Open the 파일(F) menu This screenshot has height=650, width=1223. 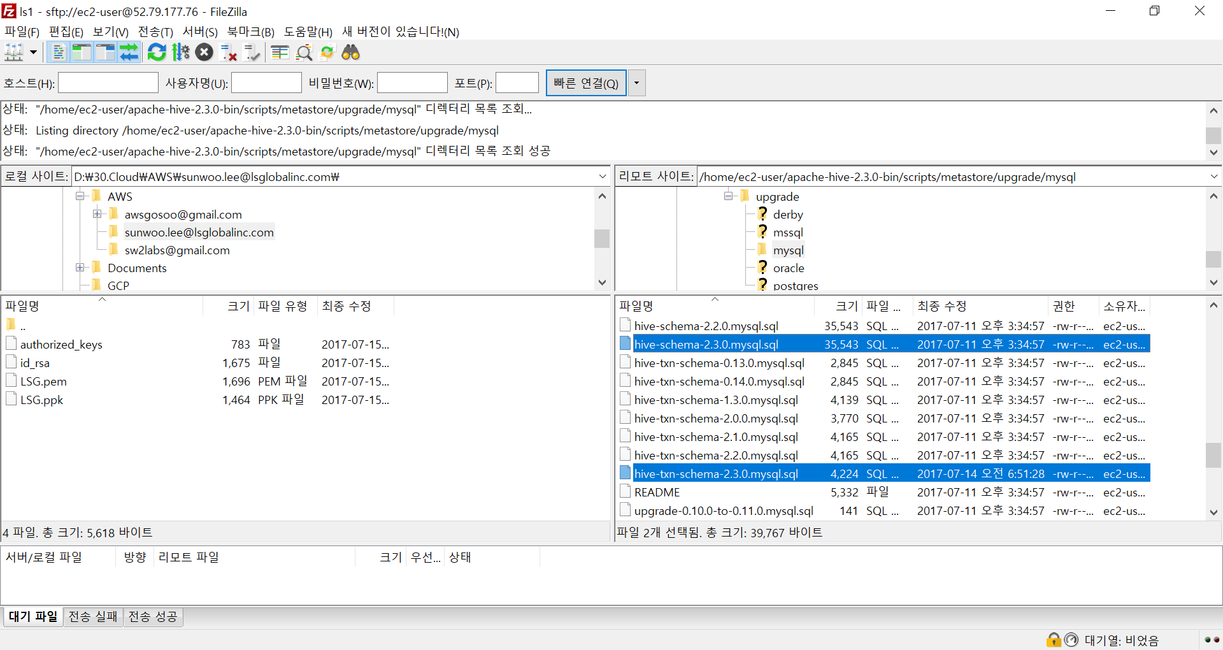click(x=22, y=32)
